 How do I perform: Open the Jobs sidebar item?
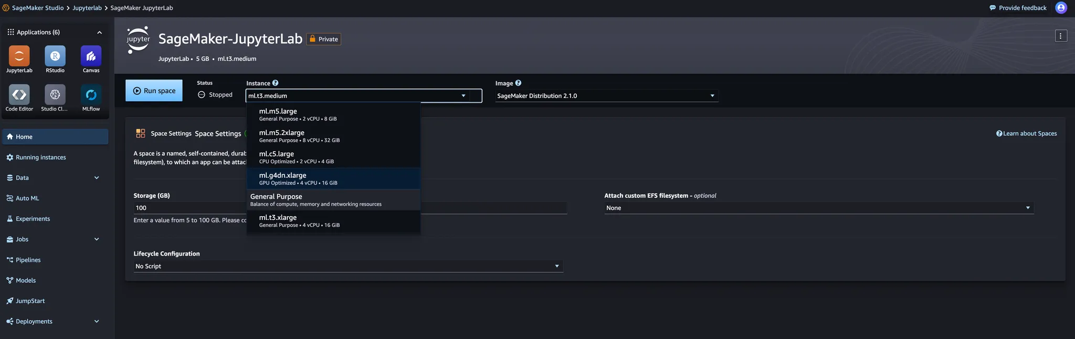(x=22, y=239)
